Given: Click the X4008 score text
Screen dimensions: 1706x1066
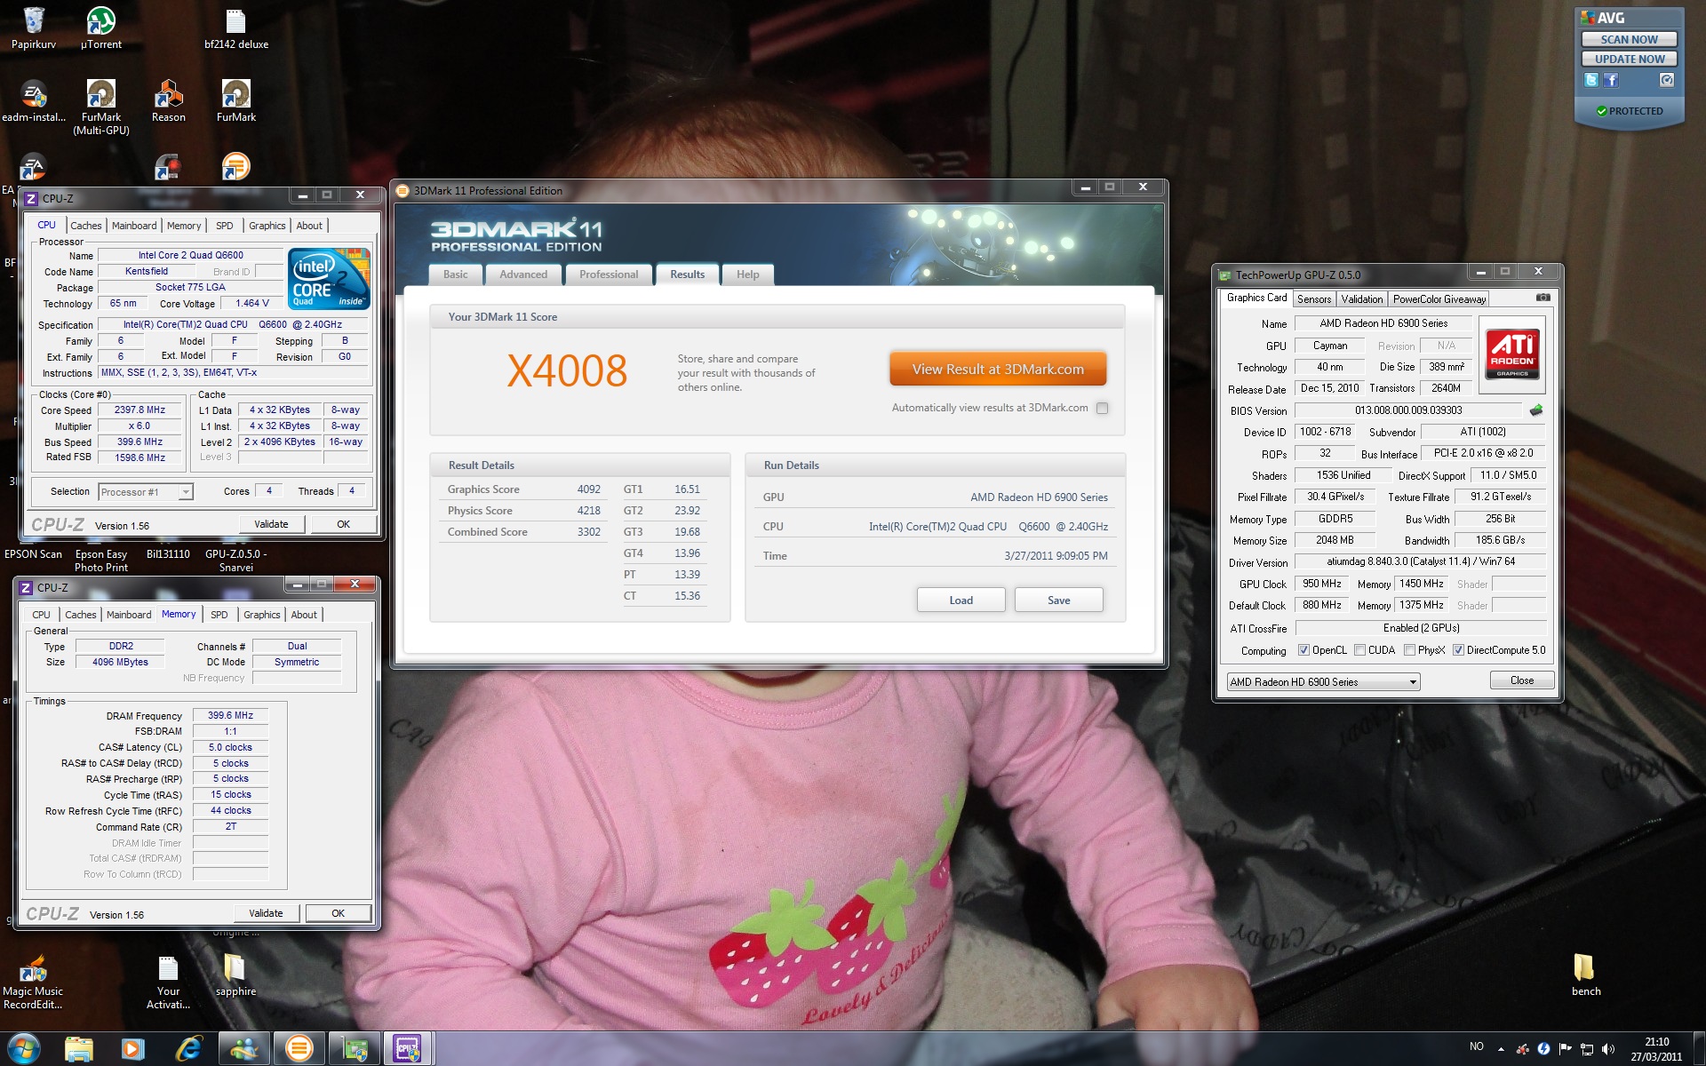Looking at the screenshot, I should point(567,370).
